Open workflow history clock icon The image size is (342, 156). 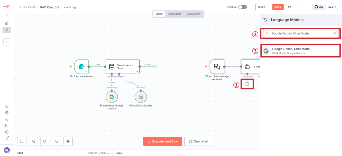(290, 7)
